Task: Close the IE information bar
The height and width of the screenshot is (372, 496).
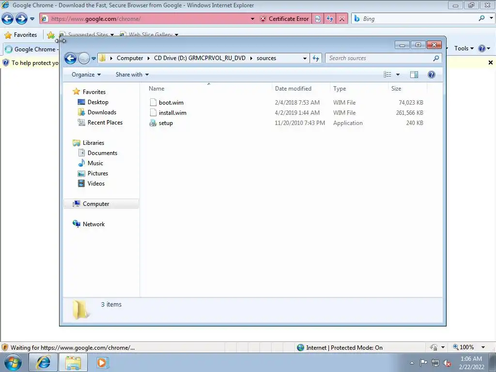Action: pyautogui.click(x=490, y=62)
